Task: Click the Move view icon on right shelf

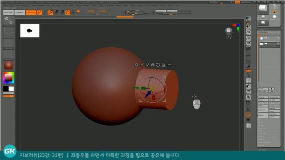Action: click(x=248, y=86)
